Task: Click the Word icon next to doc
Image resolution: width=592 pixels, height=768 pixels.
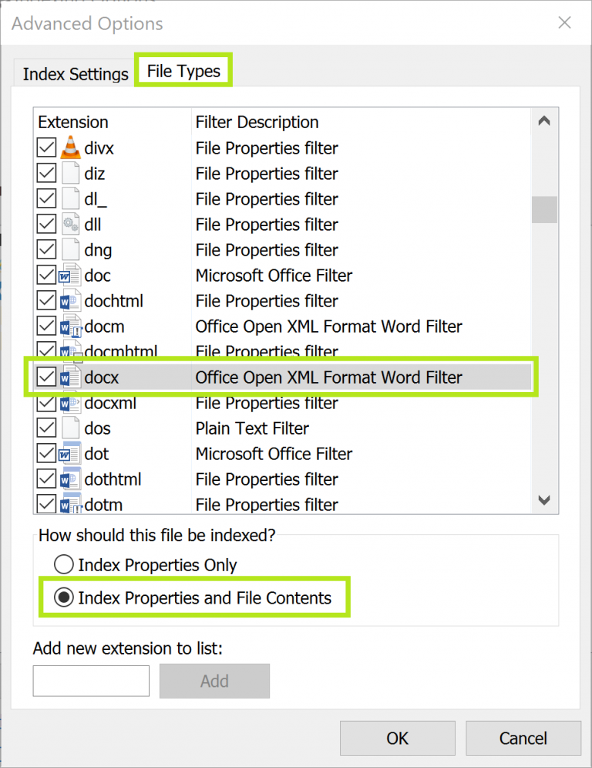Action: (x=70, y=276)
